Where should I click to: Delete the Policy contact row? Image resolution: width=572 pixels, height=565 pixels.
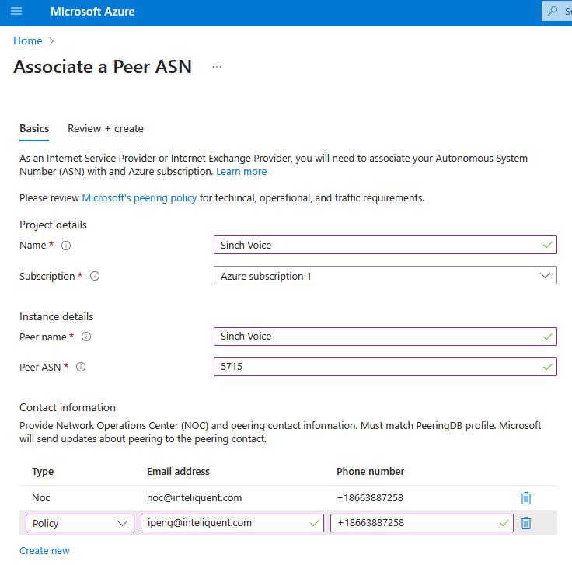(526, 523)
